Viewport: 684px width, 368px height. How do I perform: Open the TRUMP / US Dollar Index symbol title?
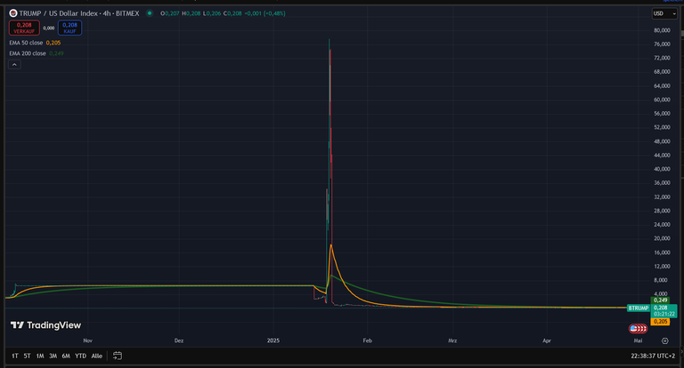pos(79,13)
